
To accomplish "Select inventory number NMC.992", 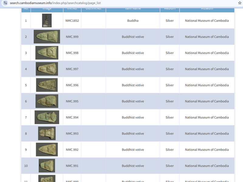I will click(x=72, y=149).
